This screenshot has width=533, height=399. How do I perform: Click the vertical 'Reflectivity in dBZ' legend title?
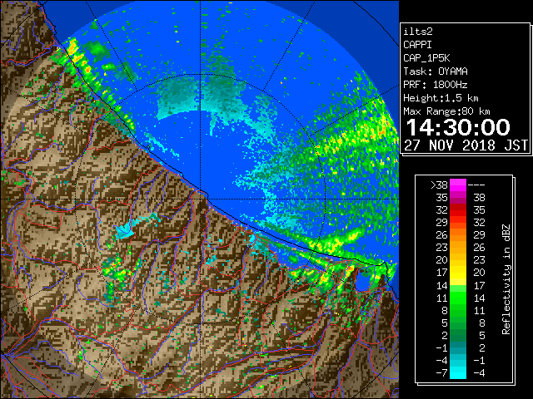[x=506, y=279]
